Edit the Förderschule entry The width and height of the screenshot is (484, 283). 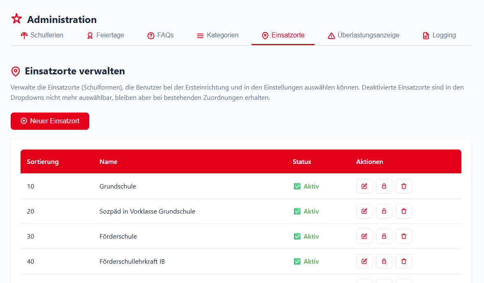tap(364, 236)
